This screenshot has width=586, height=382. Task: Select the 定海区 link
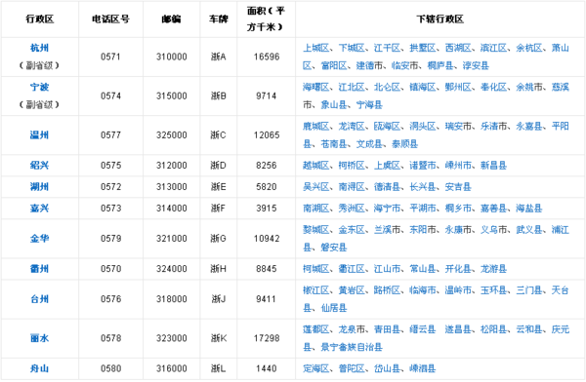pos(316,368)
